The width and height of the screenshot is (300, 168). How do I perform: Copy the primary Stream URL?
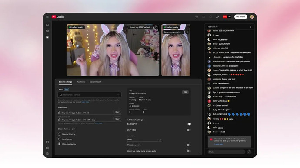(x=117, y=112)
